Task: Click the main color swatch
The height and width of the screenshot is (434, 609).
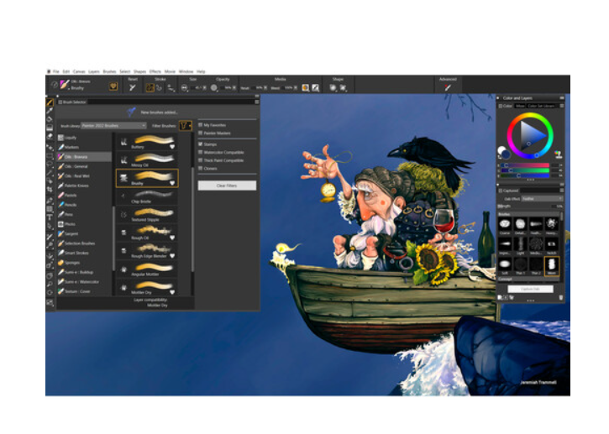Action: [x=506, y=154]
